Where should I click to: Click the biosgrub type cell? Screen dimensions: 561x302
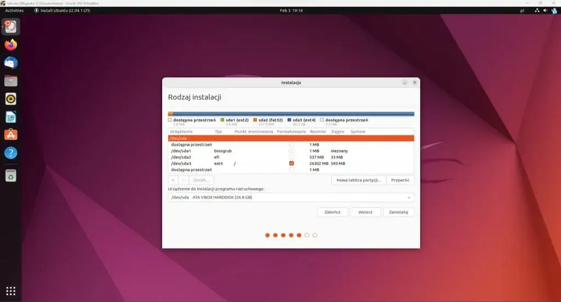click(x=223, y=151)
